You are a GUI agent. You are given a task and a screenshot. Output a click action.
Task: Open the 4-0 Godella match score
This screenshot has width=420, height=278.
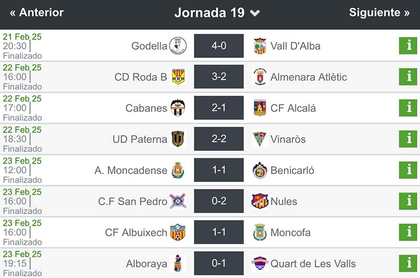(x=219, y=46)
